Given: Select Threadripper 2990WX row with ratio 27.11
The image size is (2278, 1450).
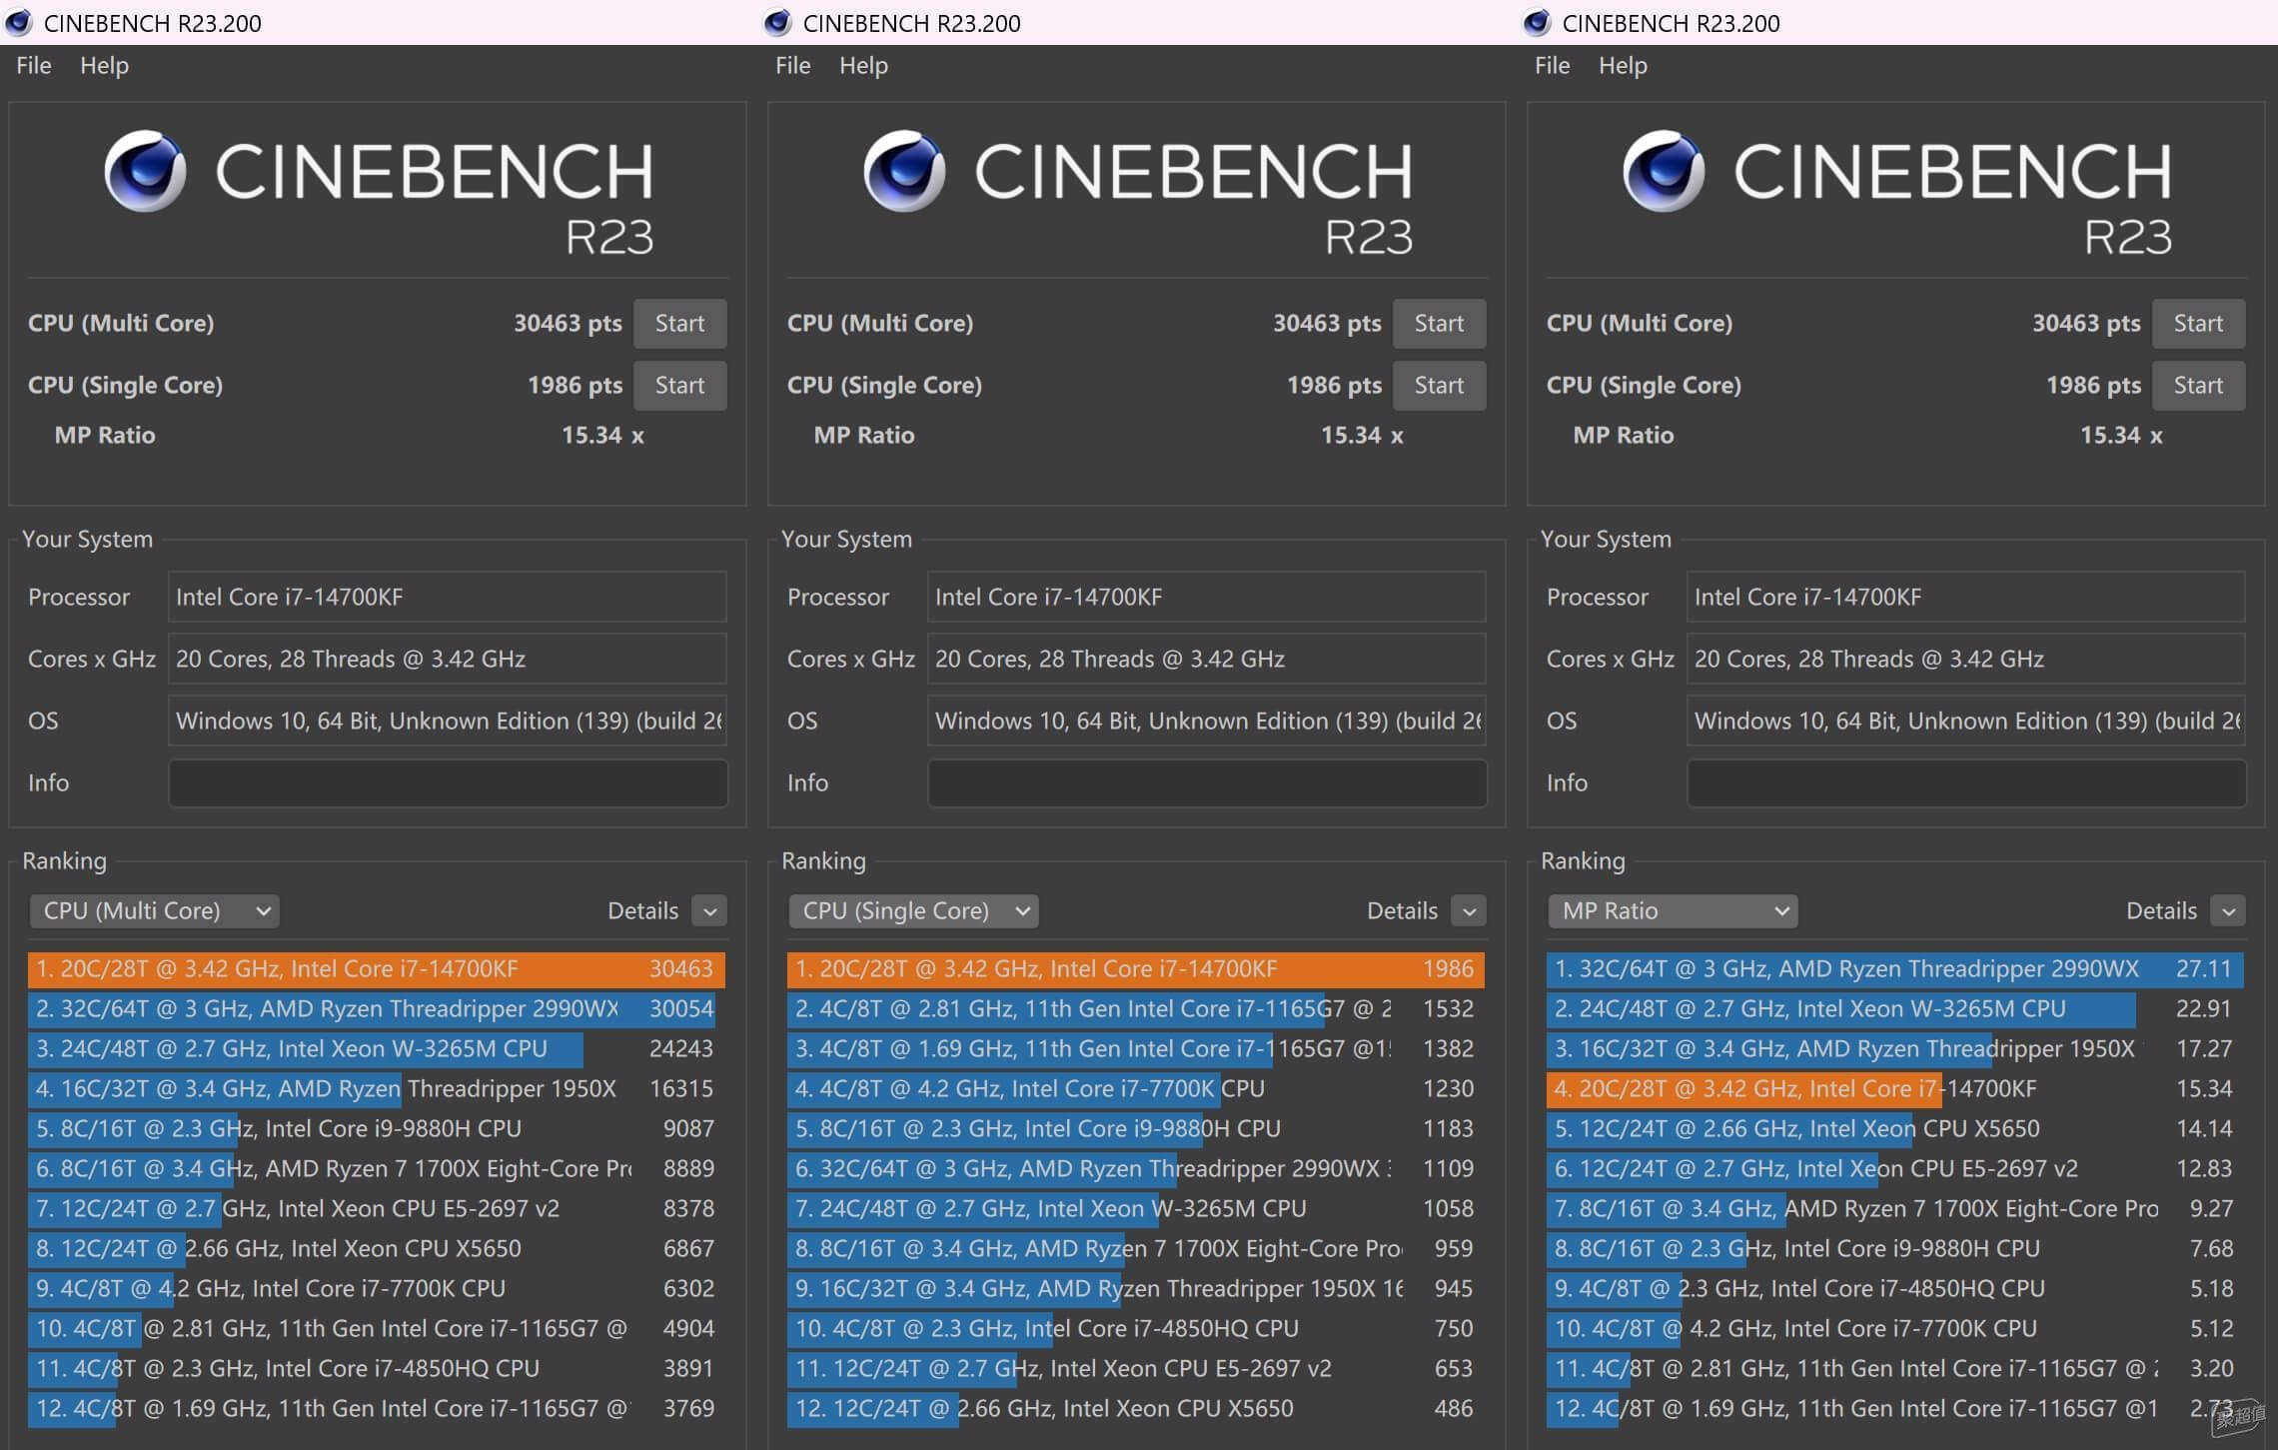Looking at the screenshot, I should 1895,968.
